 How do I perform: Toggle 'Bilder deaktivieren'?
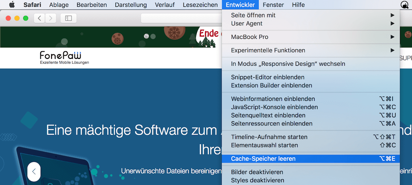pos(311,172)
